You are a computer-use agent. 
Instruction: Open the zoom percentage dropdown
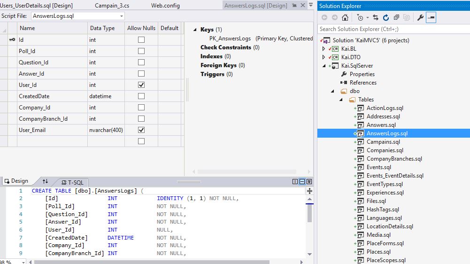(x=23, y=262)
